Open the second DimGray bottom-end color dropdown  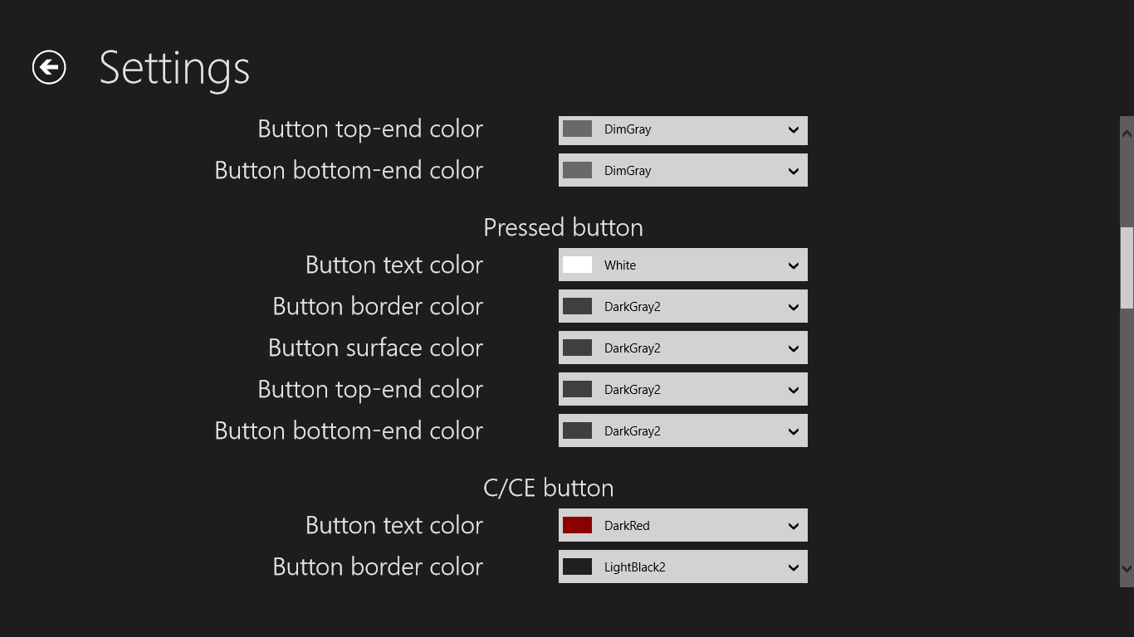[x=682, y=171]
